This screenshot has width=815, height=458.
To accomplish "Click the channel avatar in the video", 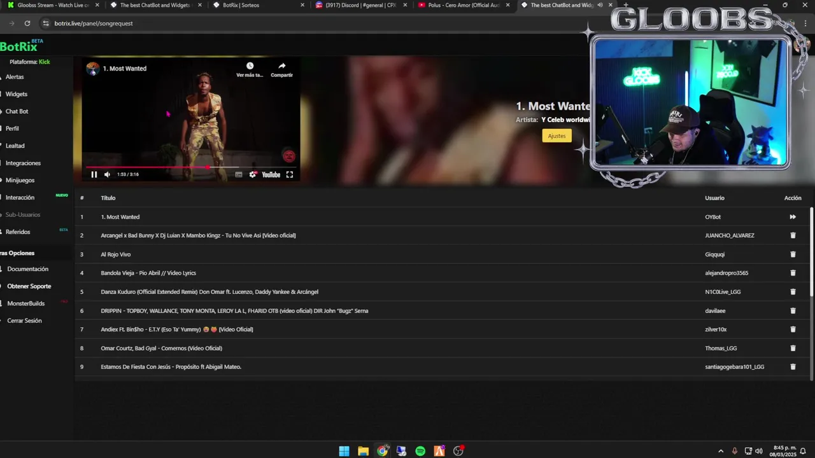I will point(93,69).
